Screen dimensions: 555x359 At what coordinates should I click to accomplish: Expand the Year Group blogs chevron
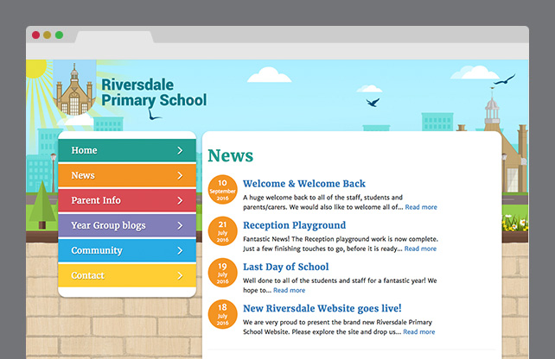180,226
